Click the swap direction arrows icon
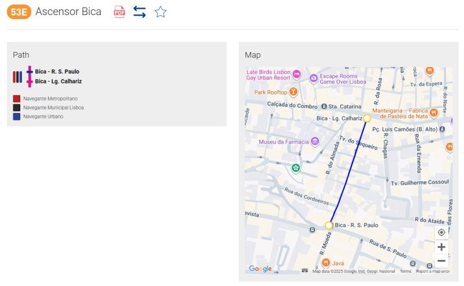The height and width of the screenshot is (286, 464). point(139,12)
